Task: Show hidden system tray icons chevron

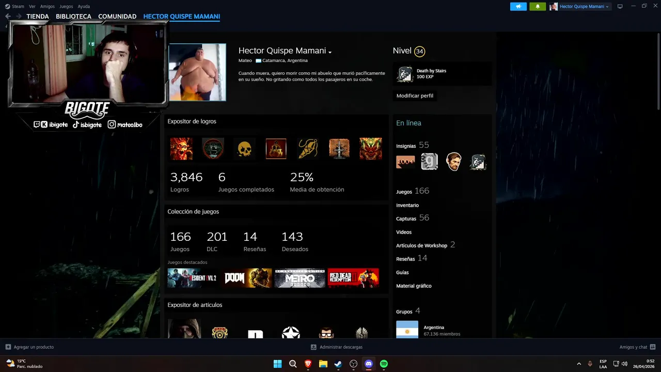Action: [x=579, y=364]
